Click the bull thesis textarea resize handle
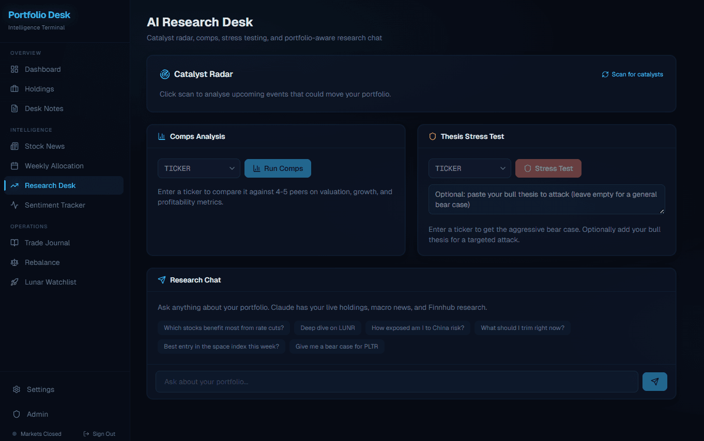The width and height of the screenshot is (704, 441). point(662,211)
